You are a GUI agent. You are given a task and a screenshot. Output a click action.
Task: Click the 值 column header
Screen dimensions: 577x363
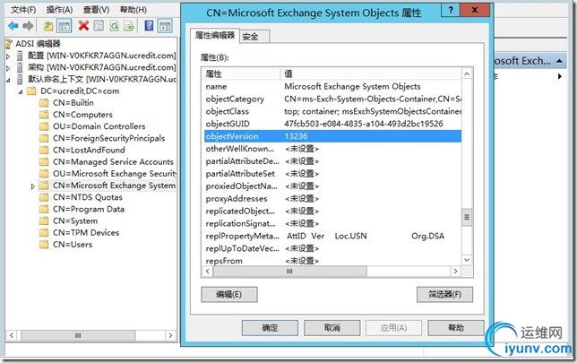point(371,74)
